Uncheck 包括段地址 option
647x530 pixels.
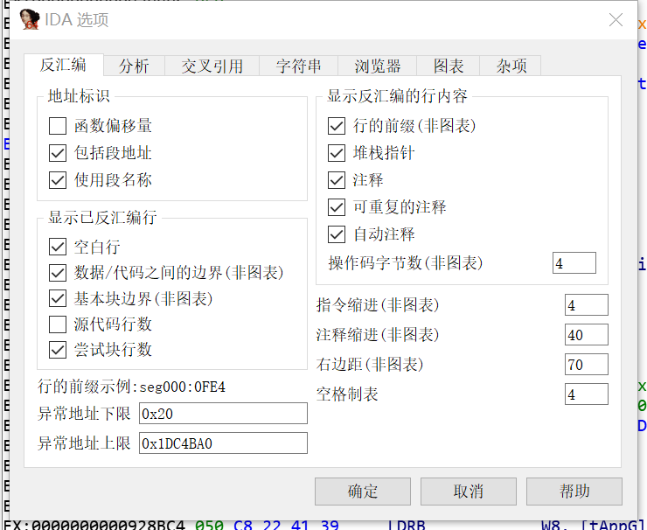[58, 153]
